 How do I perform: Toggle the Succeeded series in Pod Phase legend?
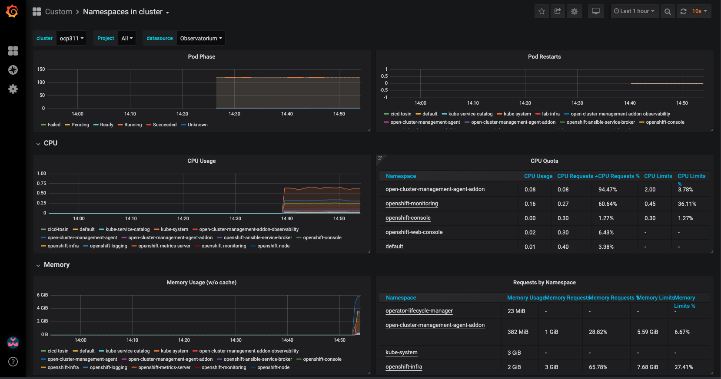165,125
